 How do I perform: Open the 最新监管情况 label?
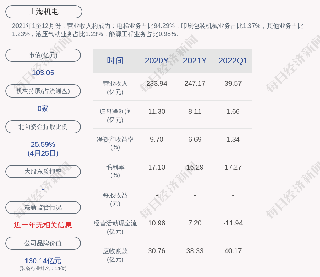pos(43,207)
